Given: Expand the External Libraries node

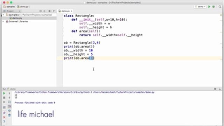Looking at the screenshot, I should pos(3,21).
